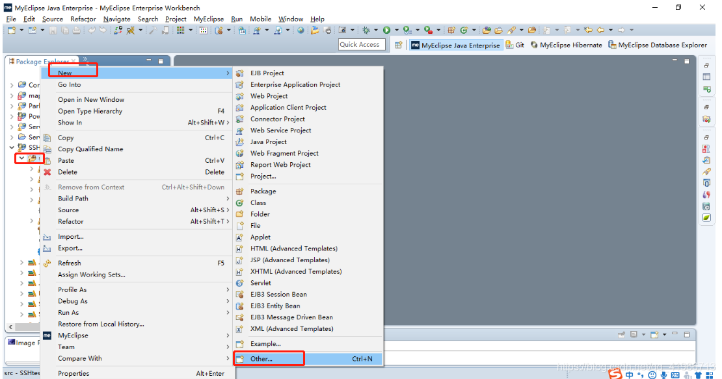The height and width of the screenshot is (379, 722).
Task: Click the globe web browser toolbar icon
Action: click(x=301, y=31)
